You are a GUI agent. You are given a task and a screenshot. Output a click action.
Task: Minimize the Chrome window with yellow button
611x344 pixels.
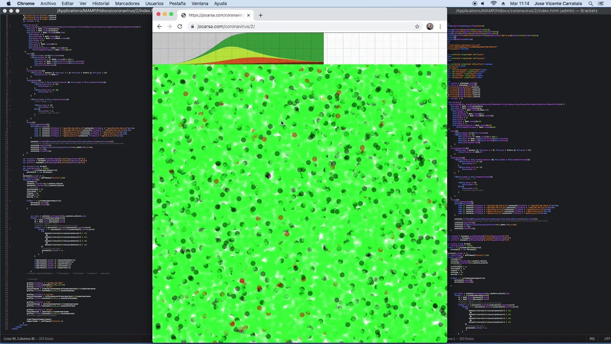pyautogui.click(x=165, y=14)
